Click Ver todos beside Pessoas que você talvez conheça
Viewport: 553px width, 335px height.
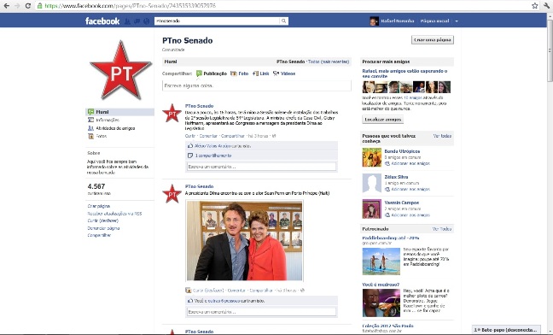(x=442, y=136)
